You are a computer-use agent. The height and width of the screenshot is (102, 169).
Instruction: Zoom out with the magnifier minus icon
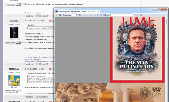click(x=98, y=15)
